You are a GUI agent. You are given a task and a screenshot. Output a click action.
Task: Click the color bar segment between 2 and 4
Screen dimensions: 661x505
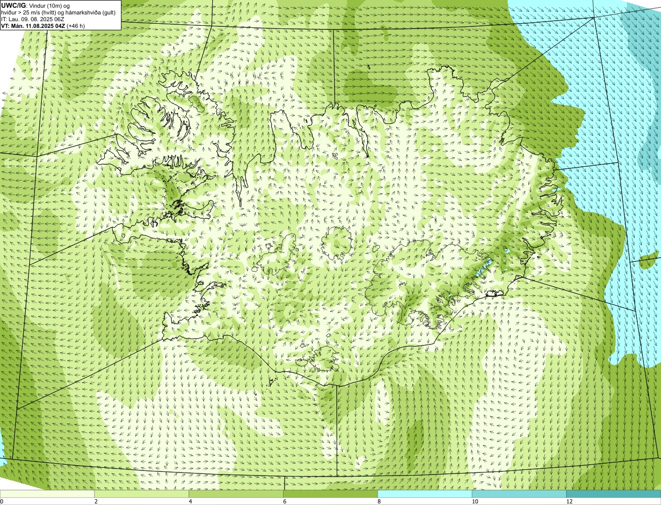click(x=142, y=494)
